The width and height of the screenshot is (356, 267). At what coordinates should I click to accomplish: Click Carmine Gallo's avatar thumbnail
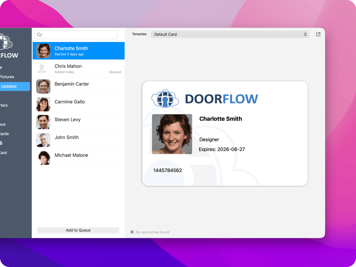point(43,104)
